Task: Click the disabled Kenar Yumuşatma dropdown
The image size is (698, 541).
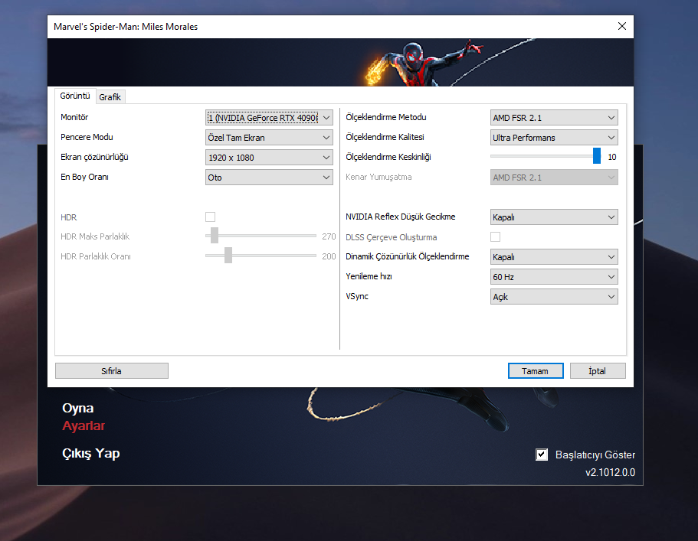Action: click(x=554, y=178)
